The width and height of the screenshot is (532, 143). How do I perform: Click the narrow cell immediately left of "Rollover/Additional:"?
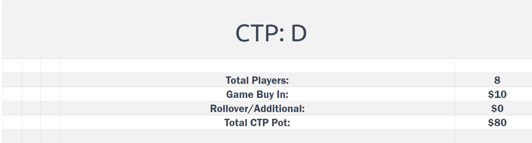50,108
